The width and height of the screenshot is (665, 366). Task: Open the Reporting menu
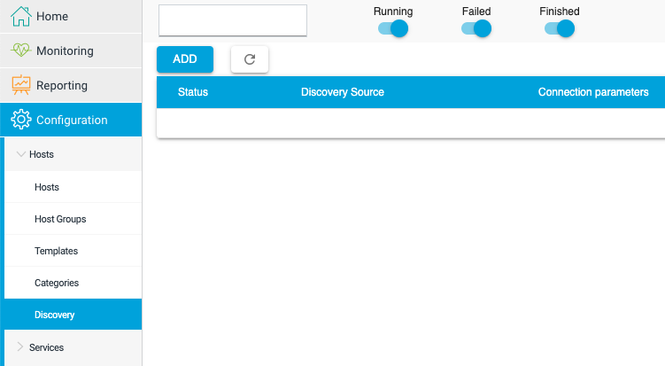click(x=71, y=85)
